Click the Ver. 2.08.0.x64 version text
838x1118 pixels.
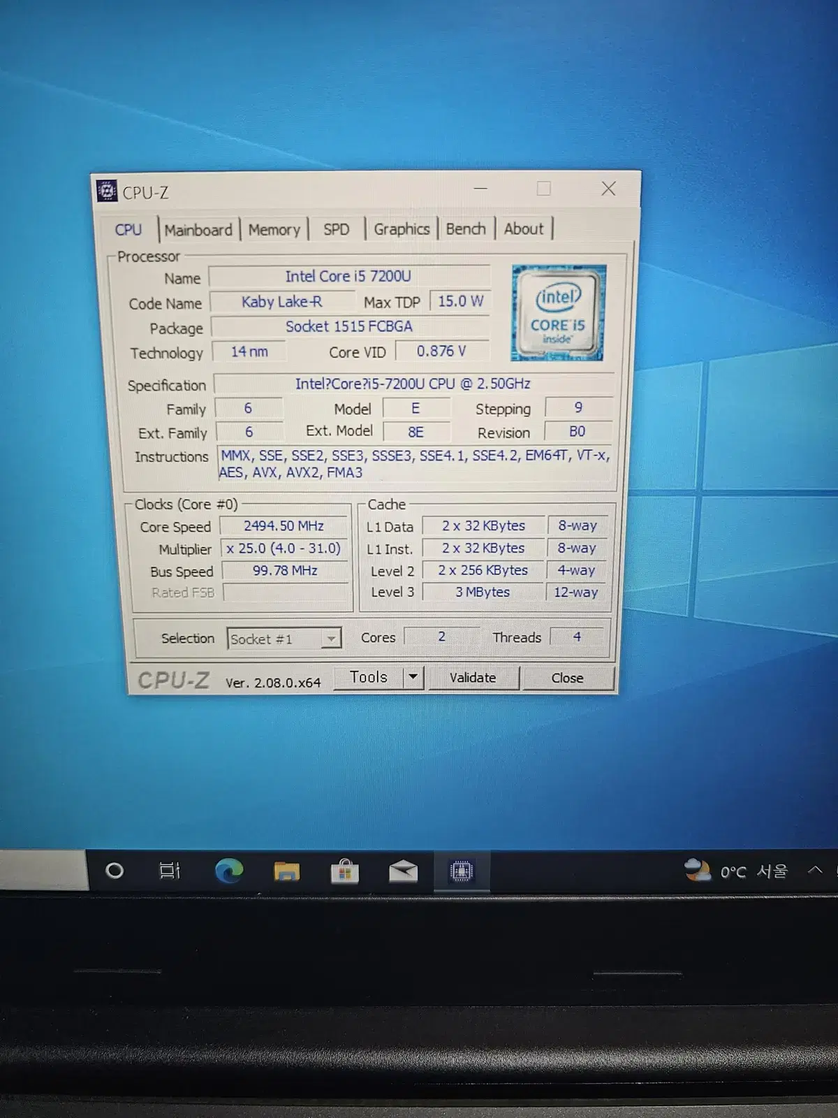click(x=273, y=683)
